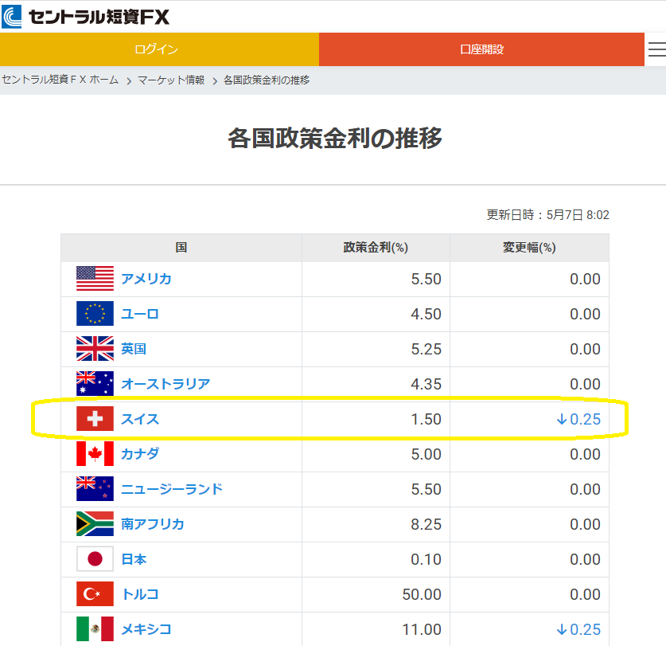The image size is (666, 646).
Task: Click 各国政策金利の推移 breadcrumb text
Action: point(267,80)
